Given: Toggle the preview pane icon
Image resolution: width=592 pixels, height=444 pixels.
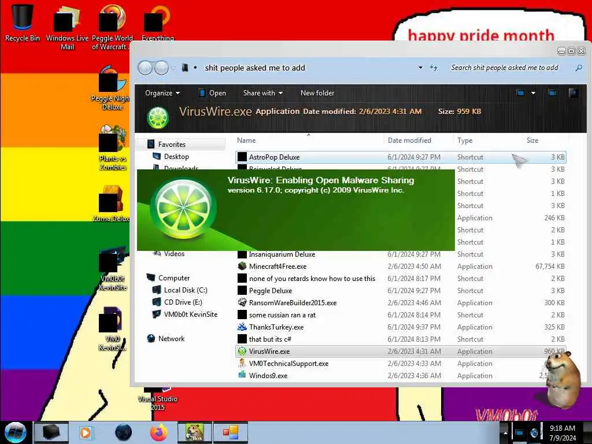Looking at the screenshot, I should (552, 93).
